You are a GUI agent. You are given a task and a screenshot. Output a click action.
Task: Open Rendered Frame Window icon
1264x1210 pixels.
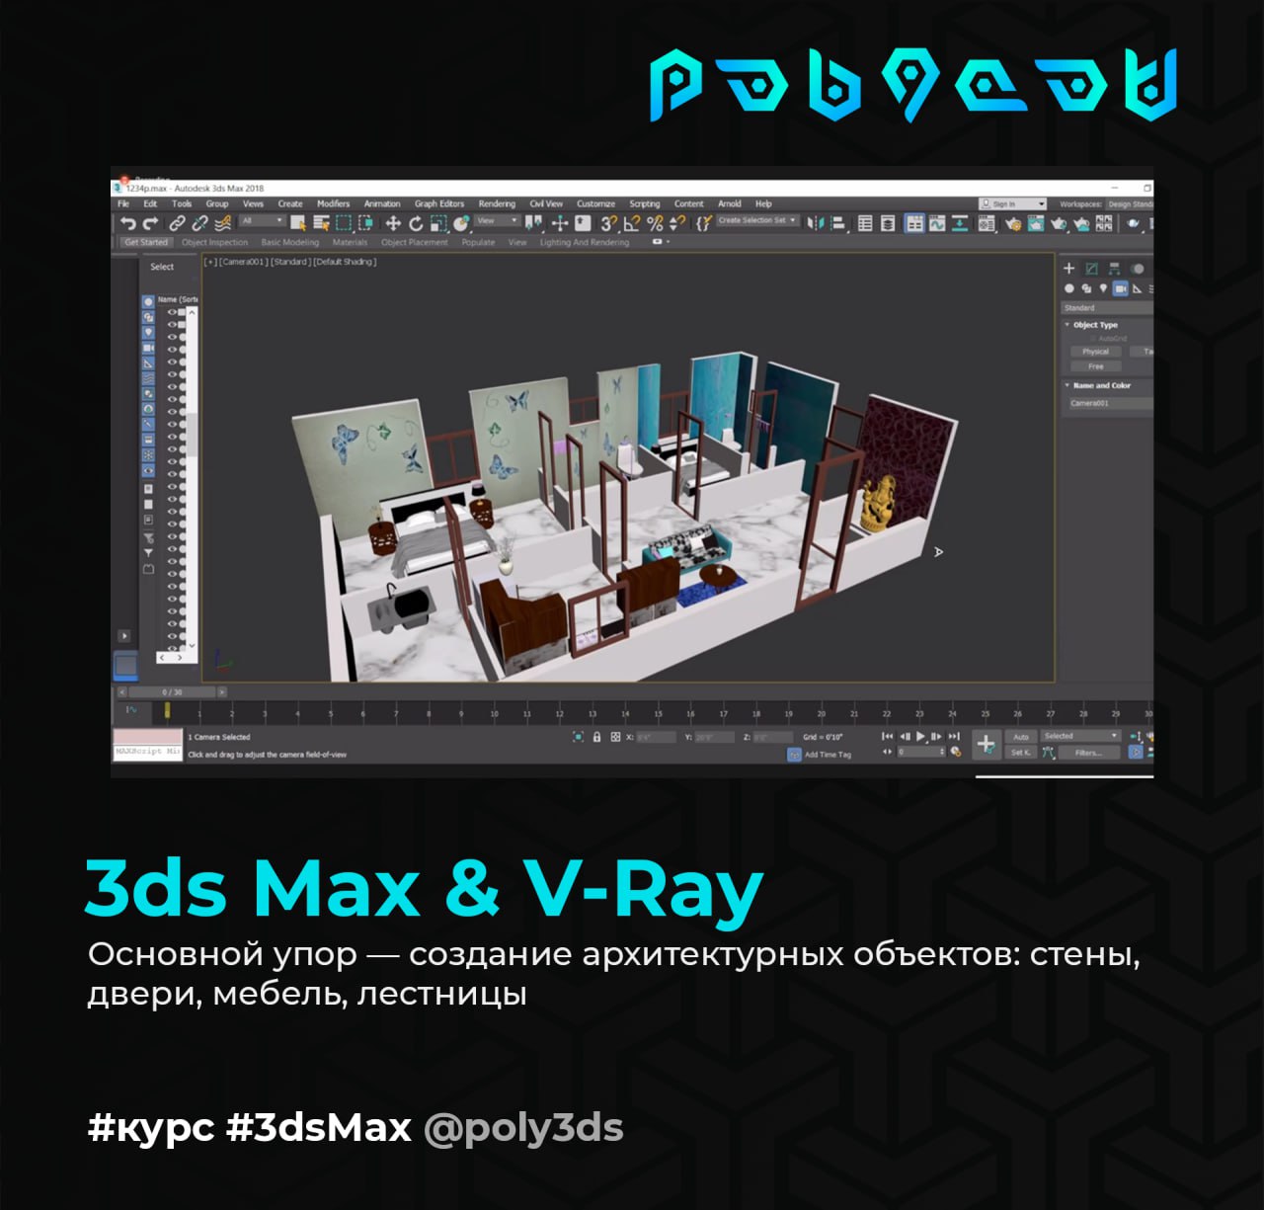(1036, 223)
